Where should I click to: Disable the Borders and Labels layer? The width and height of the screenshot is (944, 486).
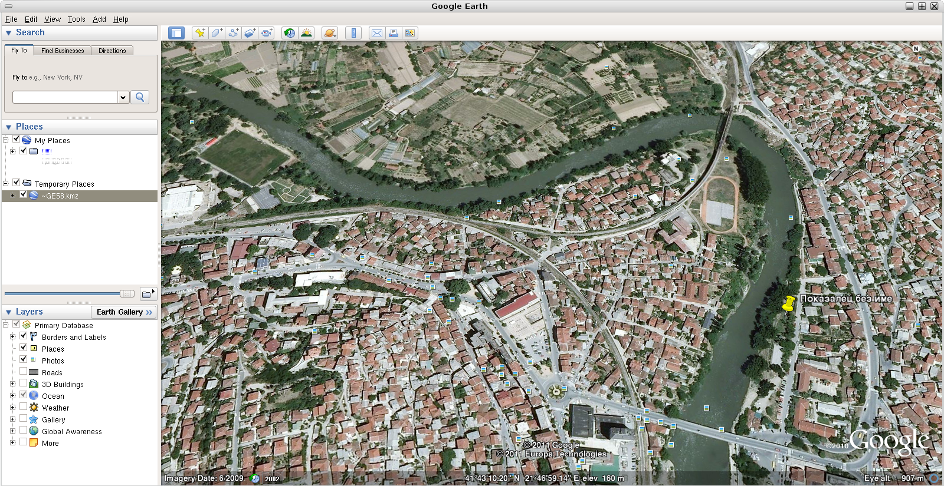(x=24, y=336)
